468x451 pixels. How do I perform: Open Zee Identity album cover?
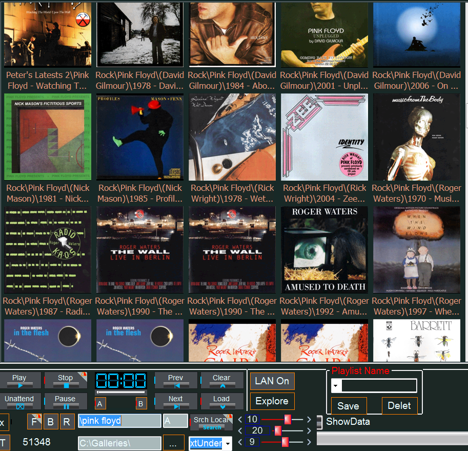[x=324, y=137]
